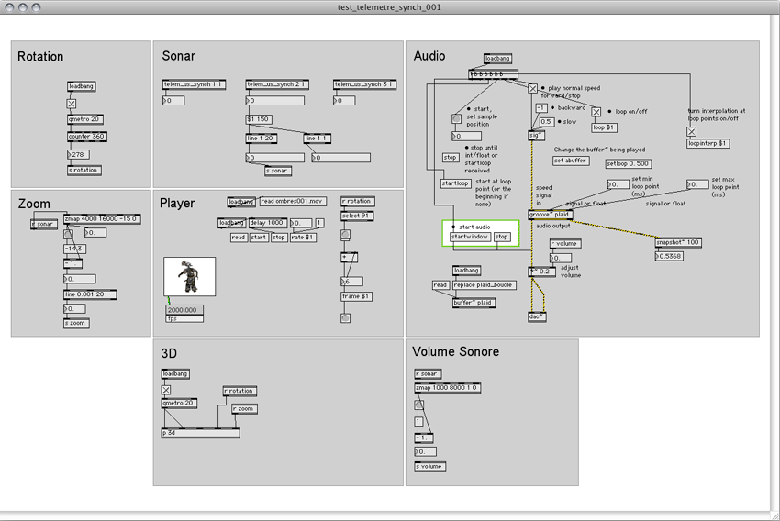Viewport: 780px width, 521px height.
Task: Click the stop message beside startwindow
Action: pyautogui.click(x=502, y=237)
